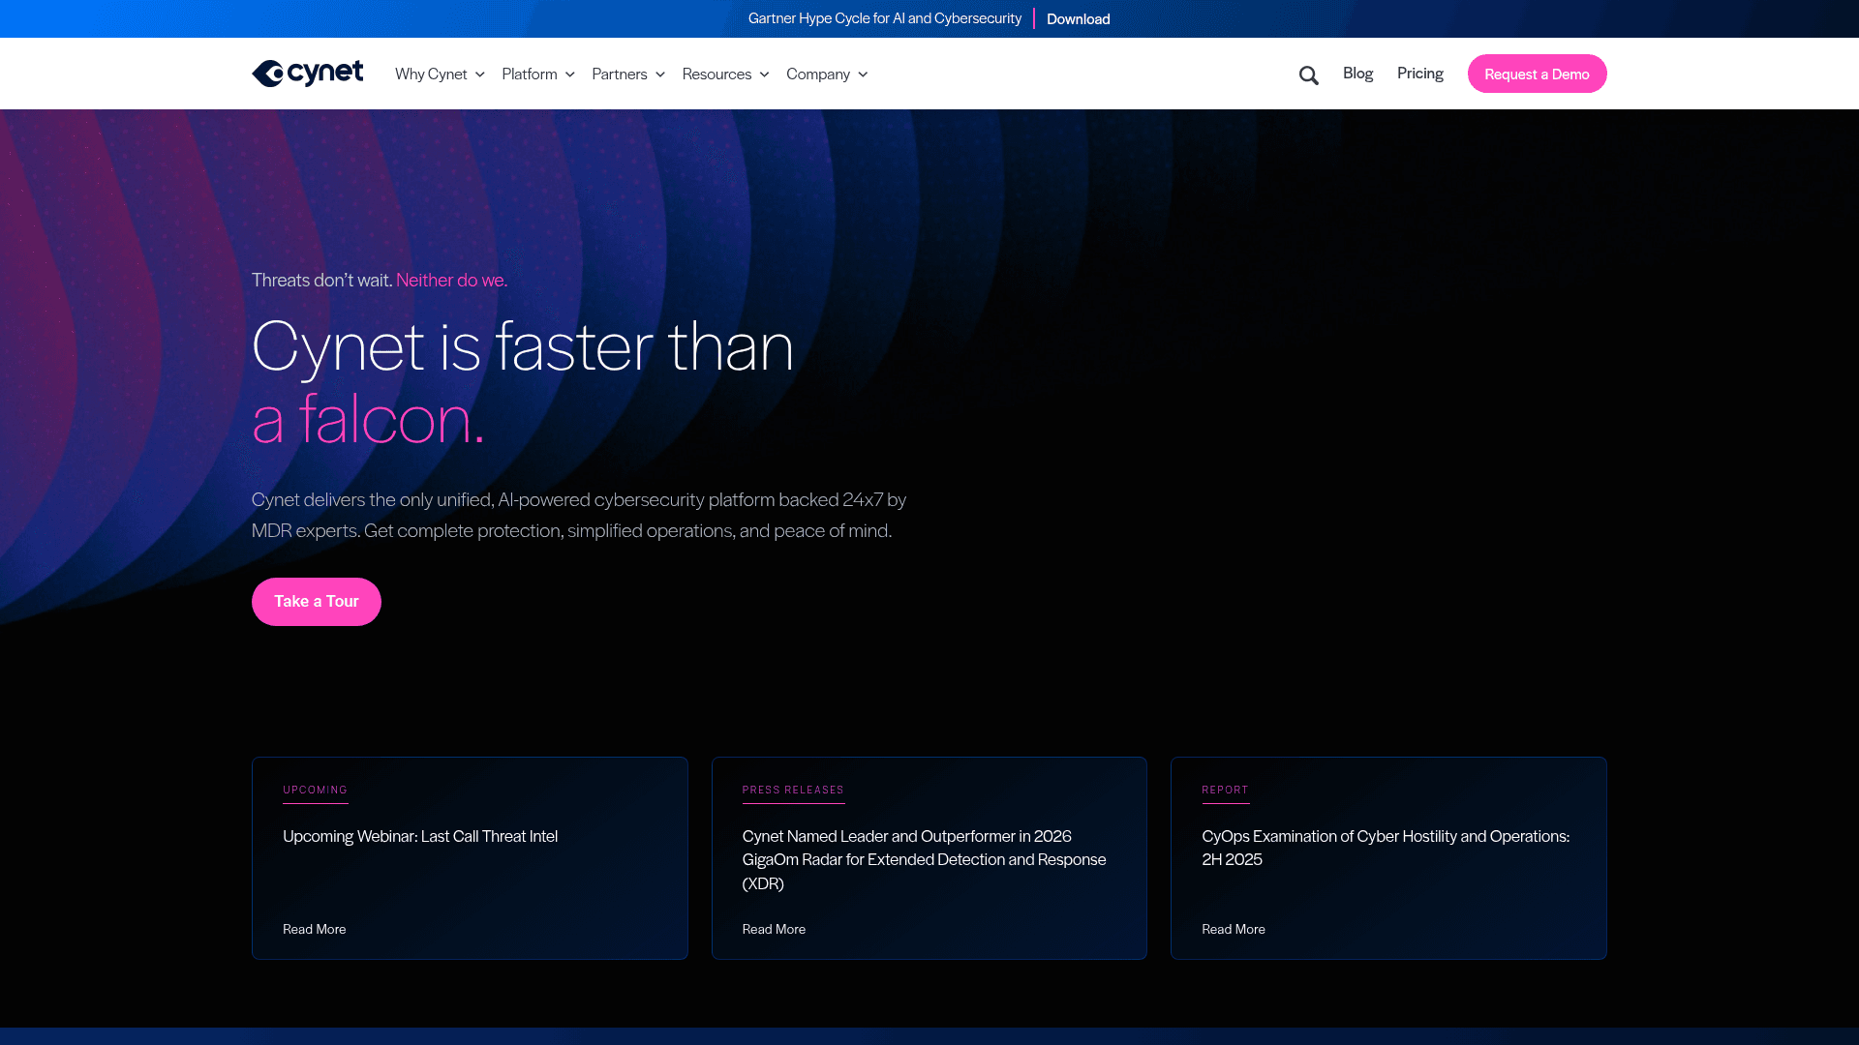Viewport: 1859px width, 1045px height.
Task: Open the Pricing page
Action: 1419,74
